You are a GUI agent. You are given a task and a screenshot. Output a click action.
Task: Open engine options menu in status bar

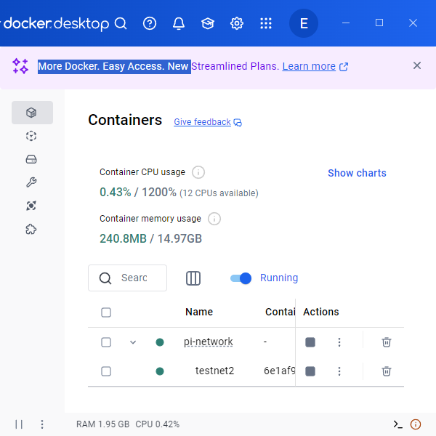(42, 424)
